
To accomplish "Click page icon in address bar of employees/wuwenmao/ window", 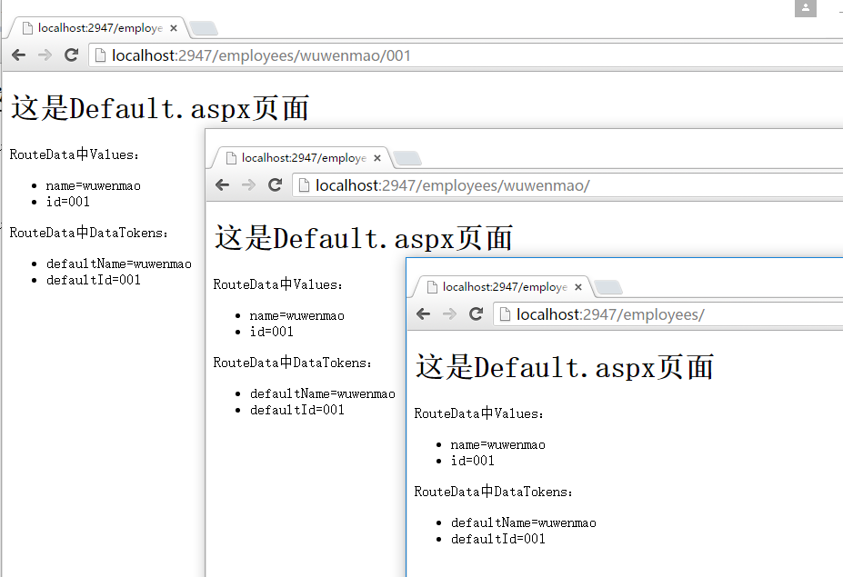I will (x=304, y=185).
